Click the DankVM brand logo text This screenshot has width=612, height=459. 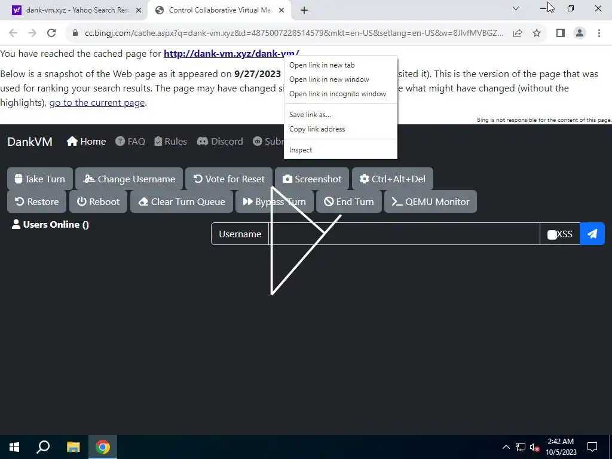[x=30, y=141]
